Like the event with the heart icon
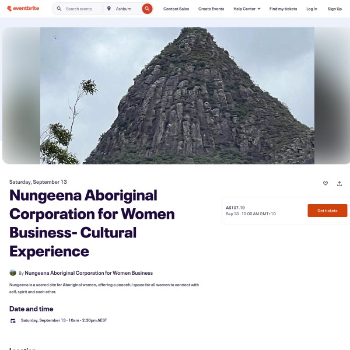The width and height of the screenshot is (350, 350). pos(325,183)
